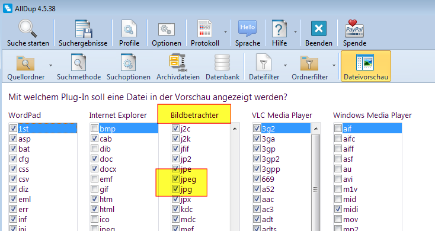Open Optionen in the main toolbar
435x231 pixels.
pyautogui.click(x=166, y=33)
